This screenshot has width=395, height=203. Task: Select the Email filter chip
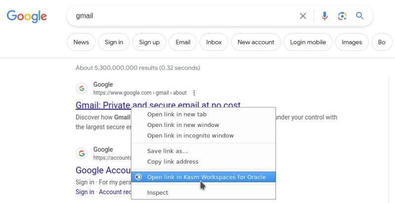[x=183, y=42]
